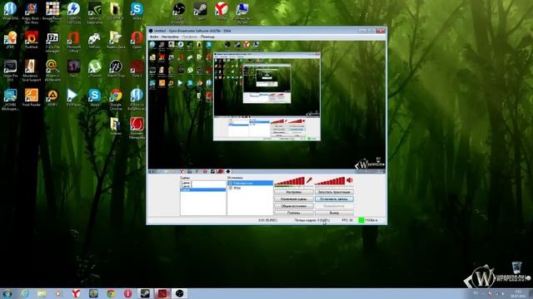Switch to Steam in taskbar
Screen dimensions: 533x299
(x=145, y=293)
